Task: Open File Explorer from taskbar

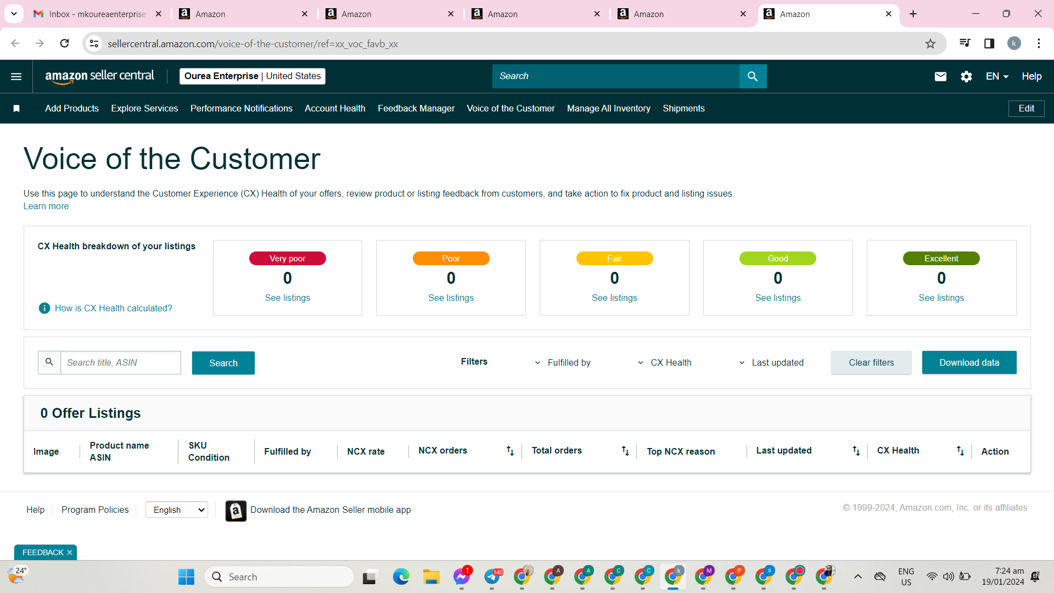Action: pyautogui.click(x=431, y=577)
